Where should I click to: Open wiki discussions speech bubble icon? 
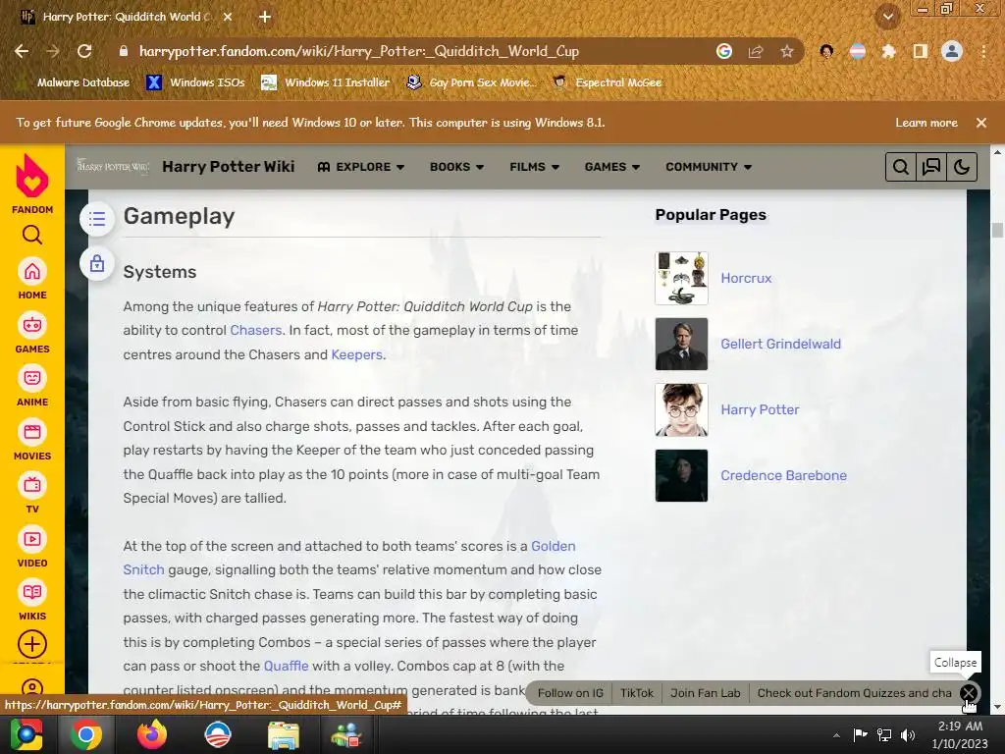coord(930,167)
